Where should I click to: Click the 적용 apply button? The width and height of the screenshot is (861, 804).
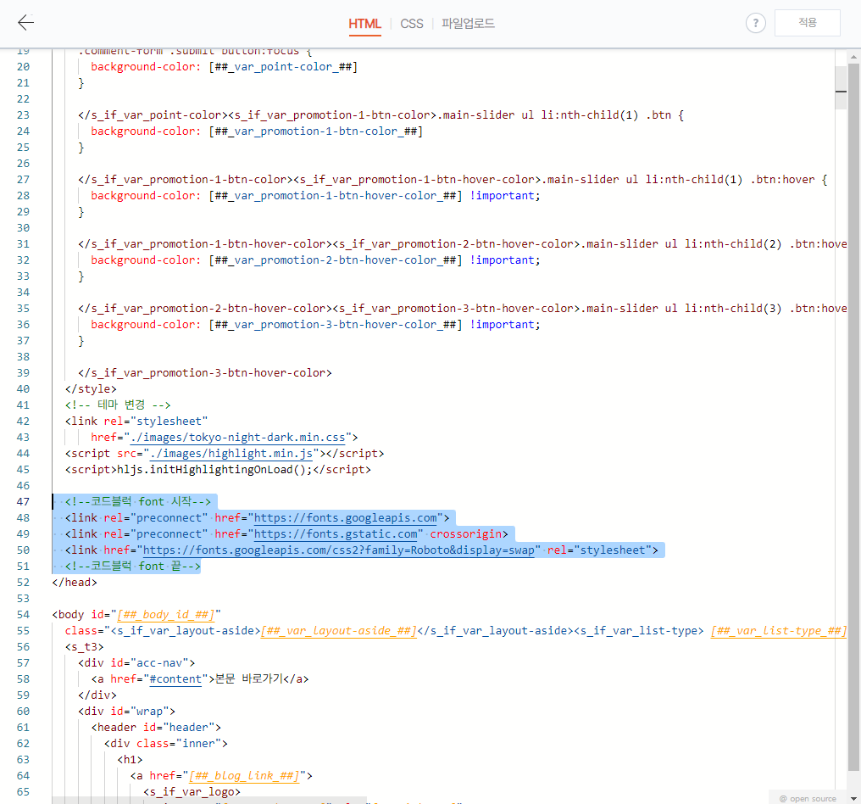click(807, 23)
